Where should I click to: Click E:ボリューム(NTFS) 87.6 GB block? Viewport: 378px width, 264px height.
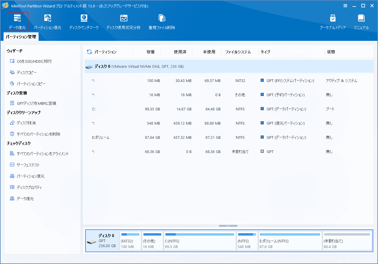[290, 241]
